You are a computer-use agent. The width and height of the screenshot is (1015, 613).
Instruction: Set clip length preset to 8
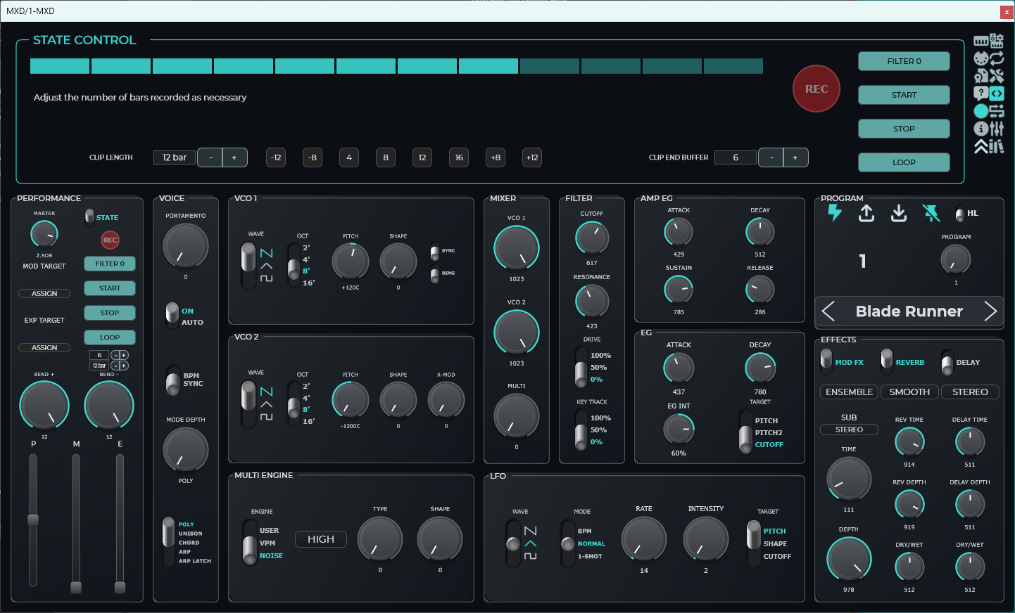[x=386, y=157]
